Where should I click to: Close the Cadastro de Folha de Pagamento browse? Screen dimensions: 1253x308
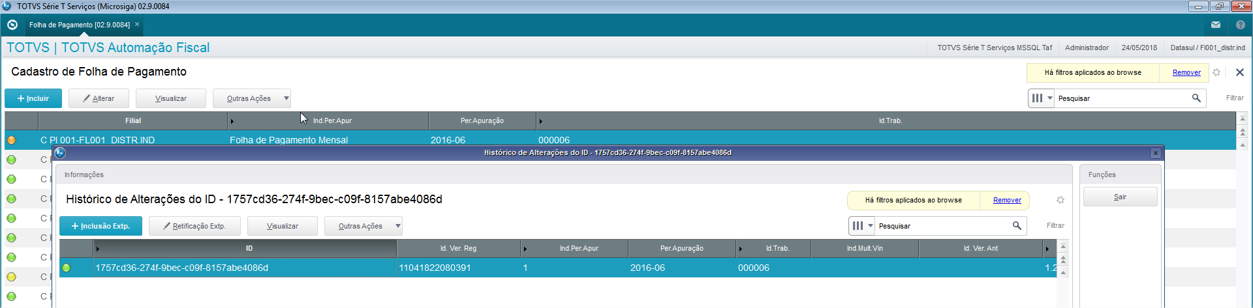coord(1240,72)
